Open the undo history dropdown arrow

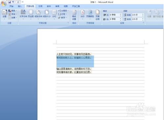[x=15, y=2]
